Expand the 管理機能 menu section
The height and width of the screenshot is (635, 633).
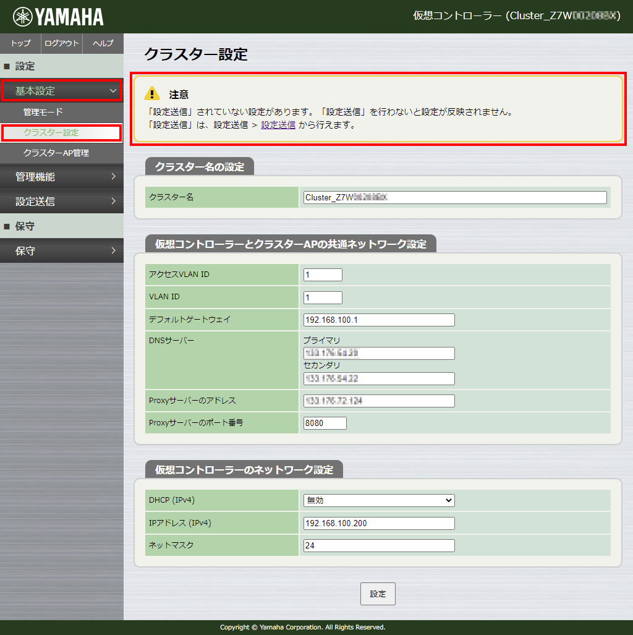62,177
